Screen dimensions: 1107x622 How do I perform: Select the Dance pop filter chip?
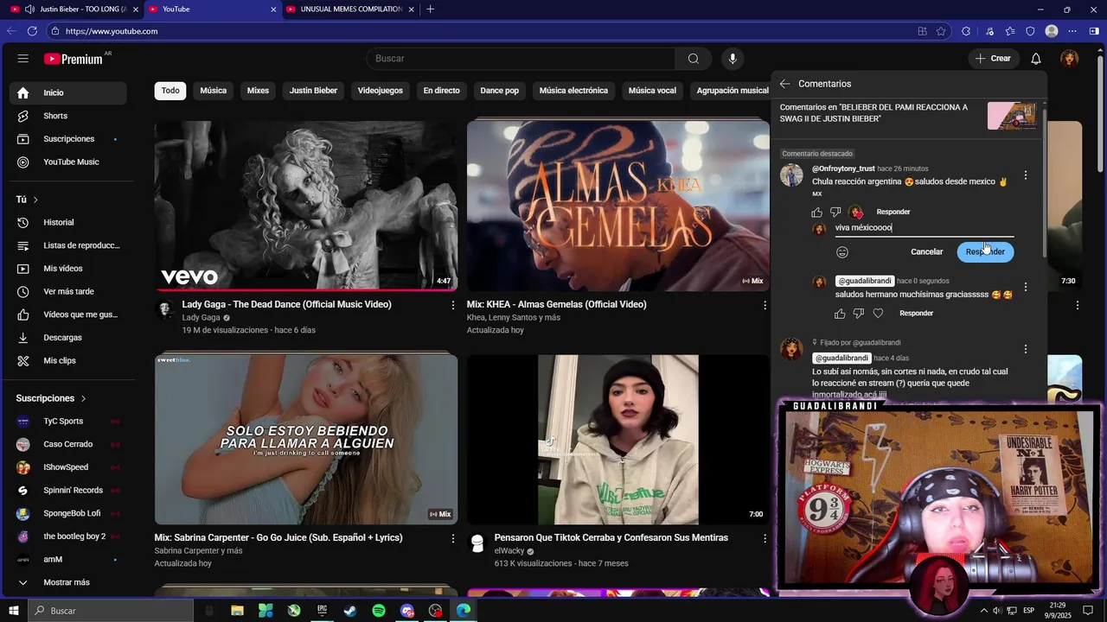(500, 91)
